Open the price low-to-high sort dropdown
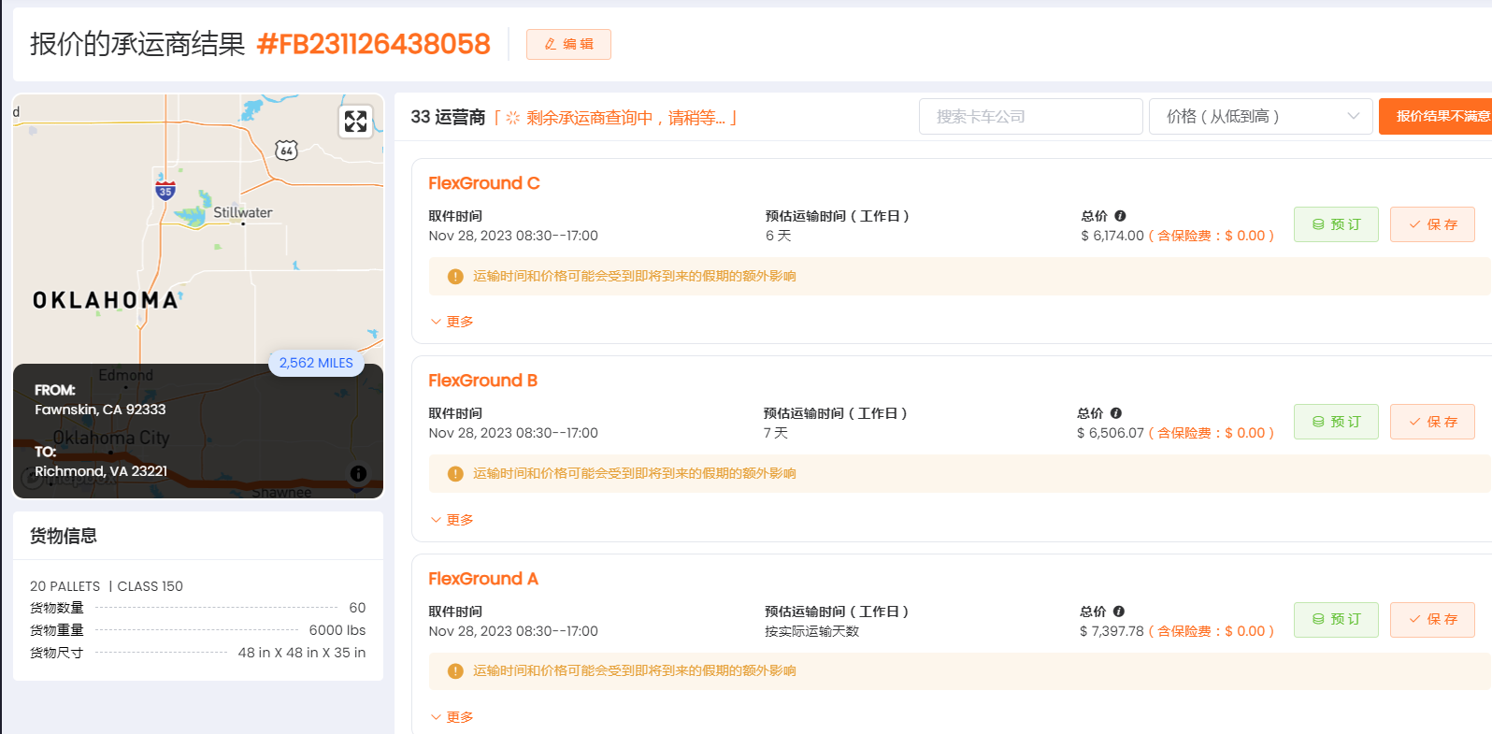Viewport: 1492px width, 734px height. click(1260, 117)
